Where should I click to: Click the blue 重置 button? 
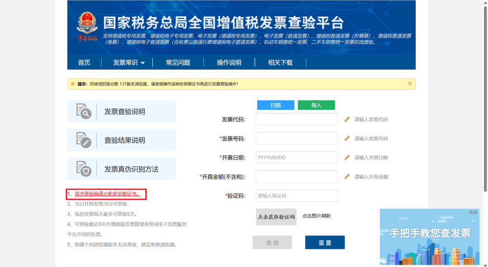click(x=324, y=243)
